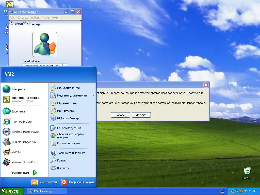The height and width of the screenshot is (195, 260).
Task: Launch MyPal 68 raccoon icon
Action: (x=6, y=152)
